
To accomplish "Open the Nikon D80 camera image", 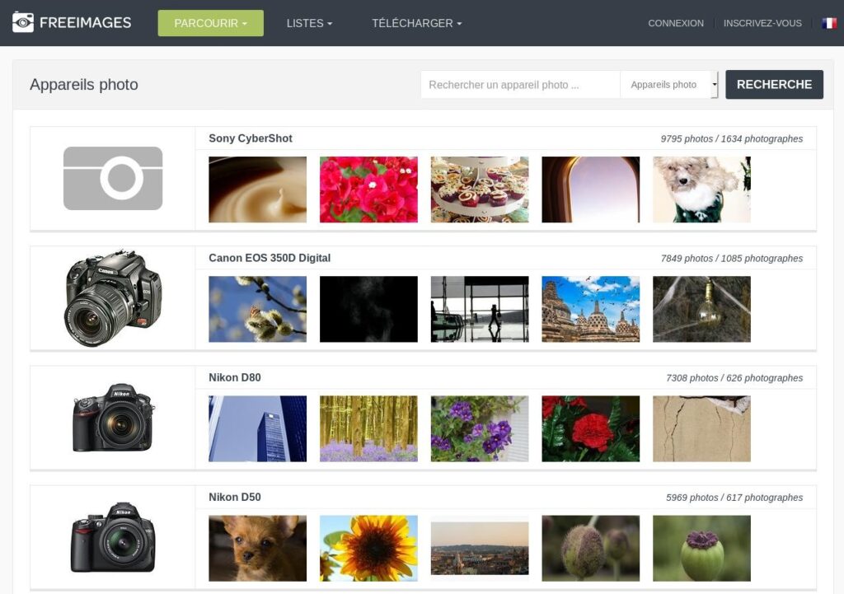I will (x=114, y=418).
